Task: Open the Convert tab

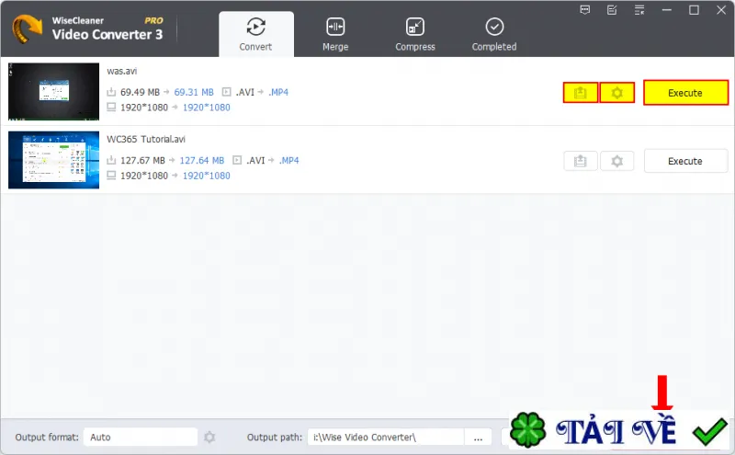Action: pos(256,34)
